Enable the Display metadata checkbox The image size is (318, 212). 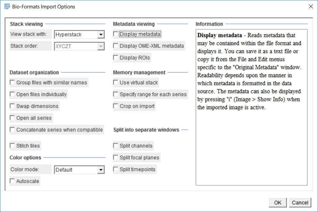(116, 34)
